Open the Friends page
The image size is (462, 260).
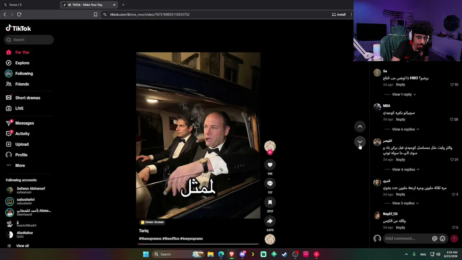click(x=22, y=84)
